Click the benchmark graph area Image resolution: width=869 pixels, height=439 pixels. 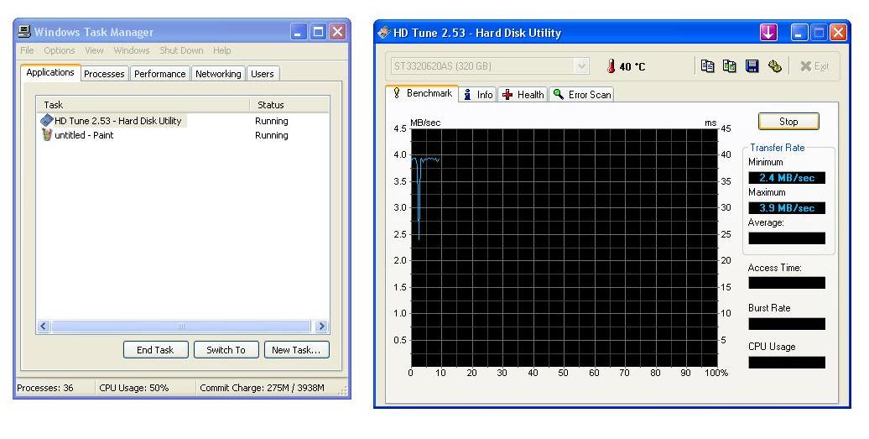(x=565, y=248)
